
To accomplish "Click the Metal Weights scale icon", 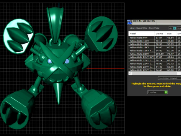I will [x=130, y=22].
